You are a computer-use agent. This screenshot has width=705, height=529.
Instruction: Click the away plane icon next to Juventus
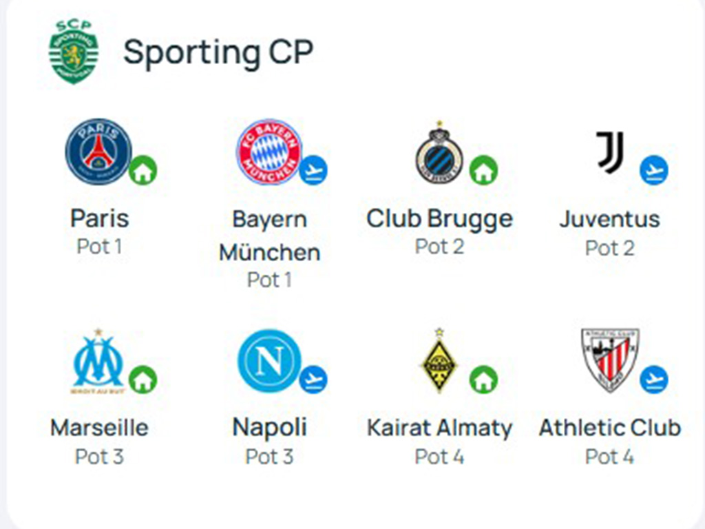click(x=654, y=170)
